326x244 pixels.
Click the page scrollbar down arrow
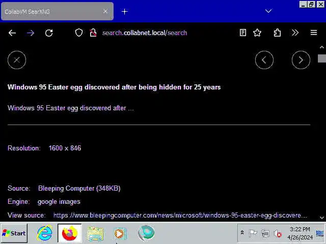[x=321, y=218]
